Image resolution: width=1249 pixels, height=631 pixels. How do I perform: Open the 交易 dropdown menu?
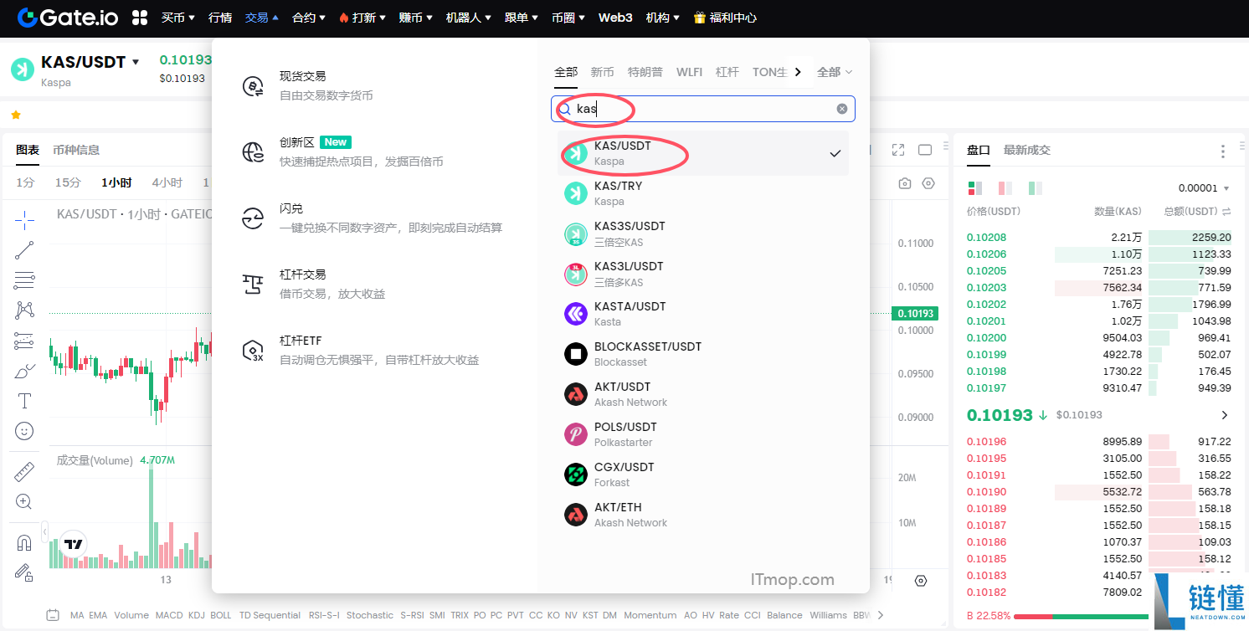coord(262,18)
